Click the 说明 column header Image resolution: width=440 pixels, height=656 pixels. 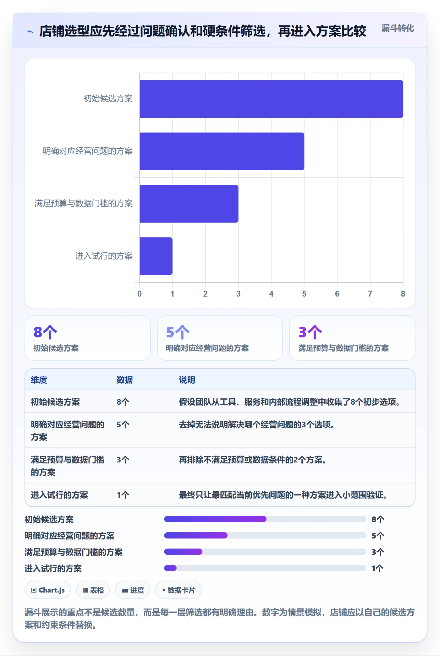pyautogui.click(x=187, y=380)
